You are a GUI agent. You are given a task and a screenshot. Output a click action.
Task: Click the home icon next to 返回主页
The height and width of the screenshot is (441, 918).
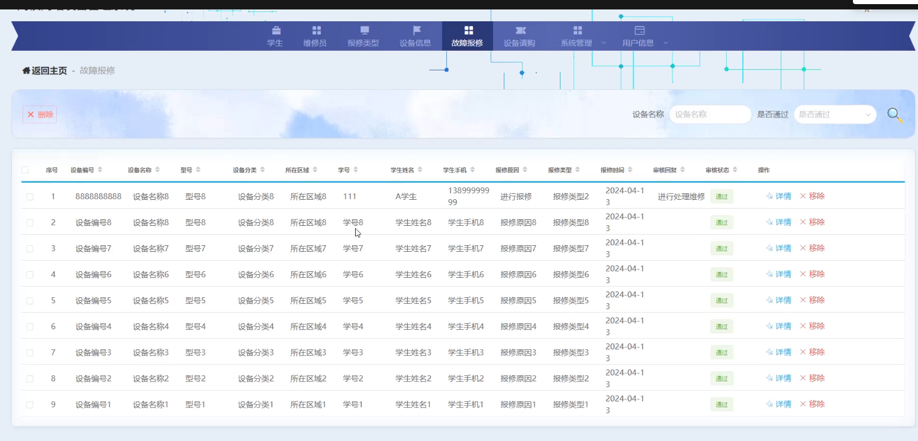[26, 70]
